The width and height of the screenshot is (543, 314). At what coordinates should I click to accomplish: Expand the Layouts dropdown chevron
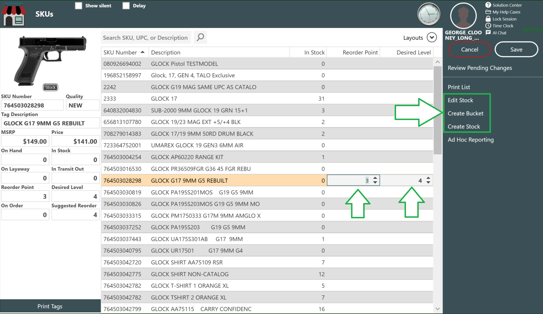point(432,37)
